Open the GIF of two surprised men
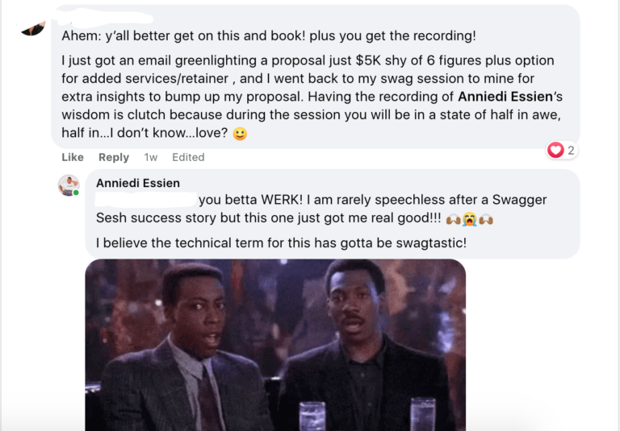The width and height of the screenshot is (620, 431). [x=275, y=345]
